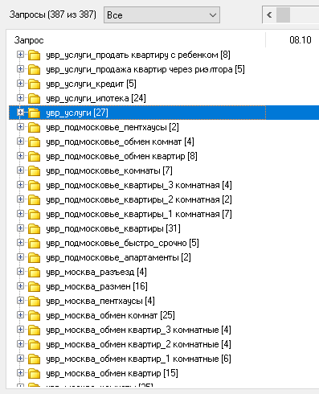Expand 'увр_подмосковье_комнаты [7]' node
The width and height of the screenshot is (319, 394).
pyautogui.click(x=20, y=170)
